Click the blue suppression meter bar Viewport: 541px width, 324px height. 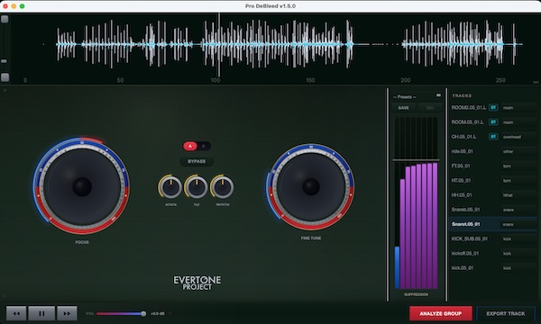(397, 267)
